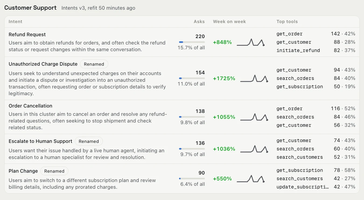This screenshot has width=364, height=200.
Task: Click the Plan Change asks progress bar
Action: [192, 179]
